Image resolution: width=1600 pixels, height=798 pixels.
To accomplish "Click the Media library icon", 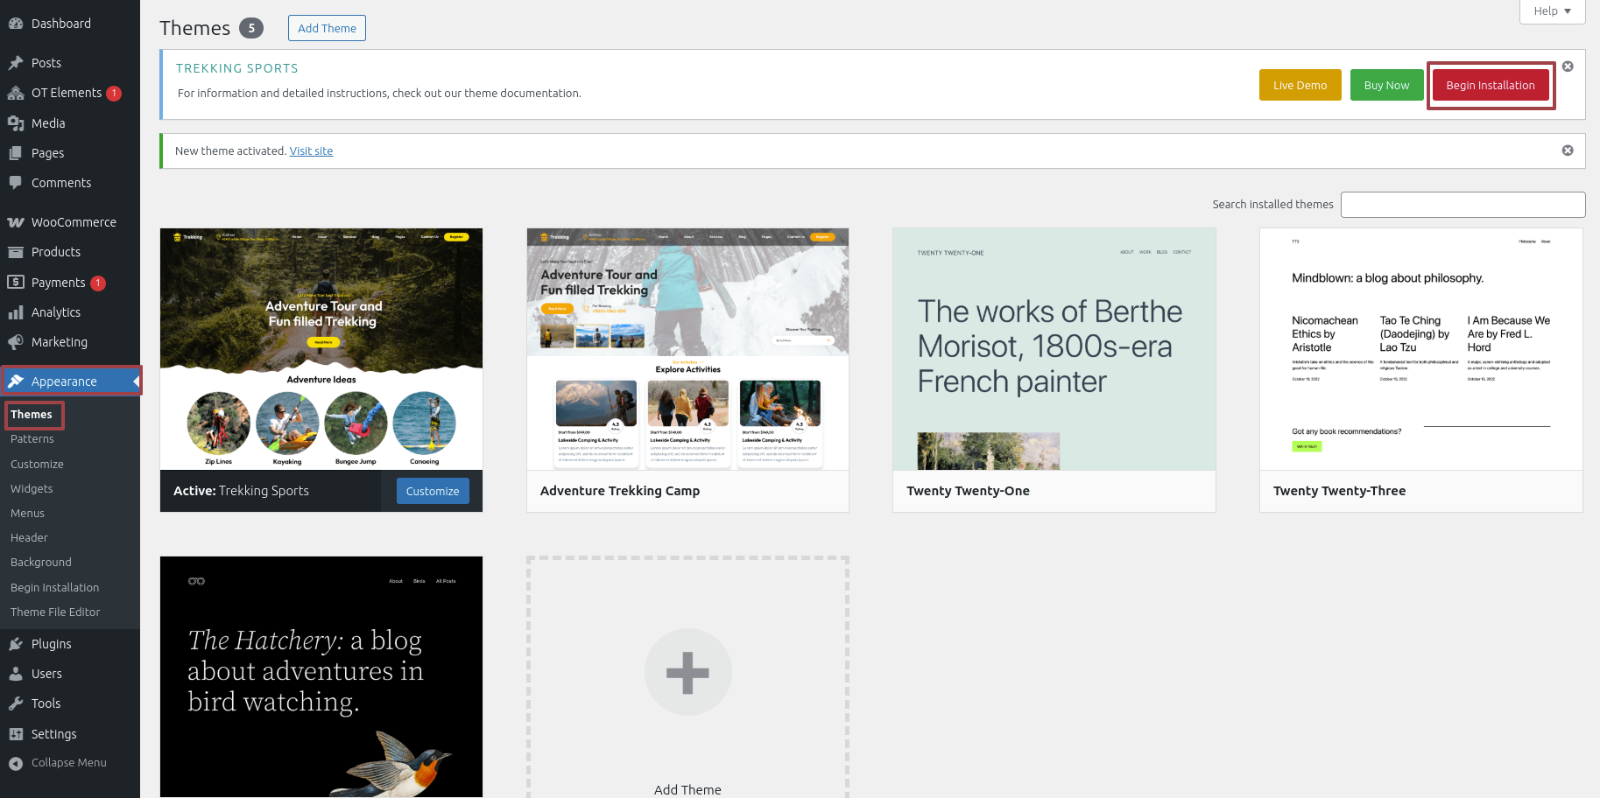I will [x=16, y=123].
